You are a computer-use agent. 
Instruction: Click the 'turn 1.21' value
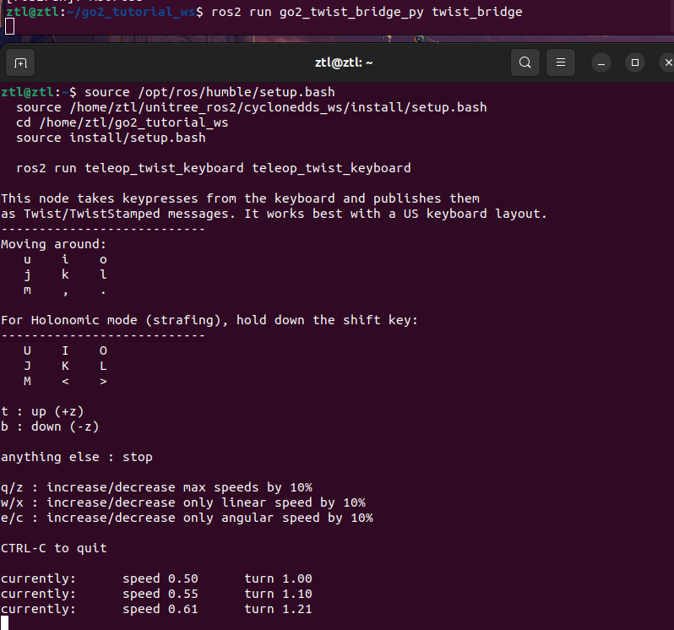pyautogui.click(x=278, y=610)
